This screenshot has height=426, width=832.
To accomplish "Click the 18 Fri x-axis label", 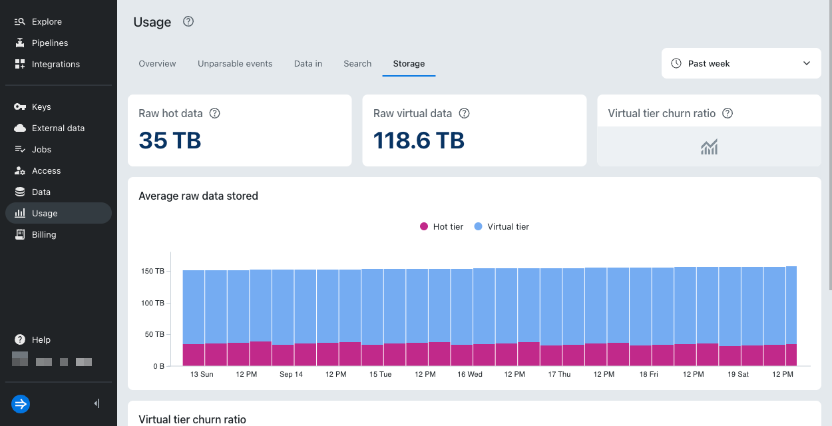I will 649,374.
